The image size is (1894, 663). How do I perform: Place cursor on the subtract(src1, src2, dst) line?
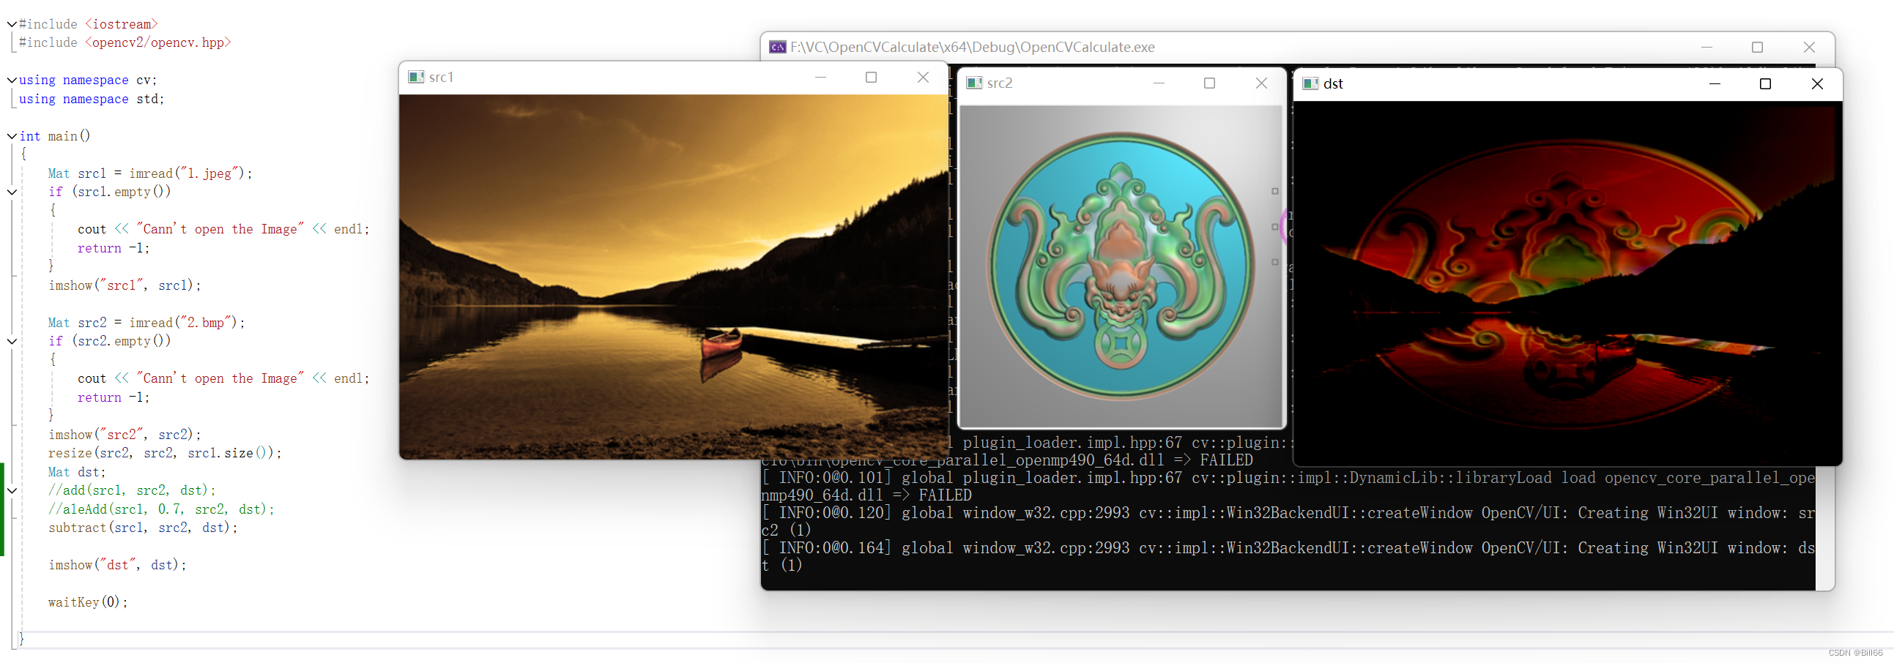(x=143, y=528)
